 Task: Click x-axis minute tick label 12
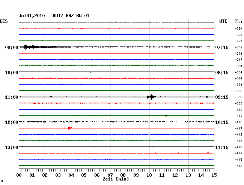tap(175, 175)
